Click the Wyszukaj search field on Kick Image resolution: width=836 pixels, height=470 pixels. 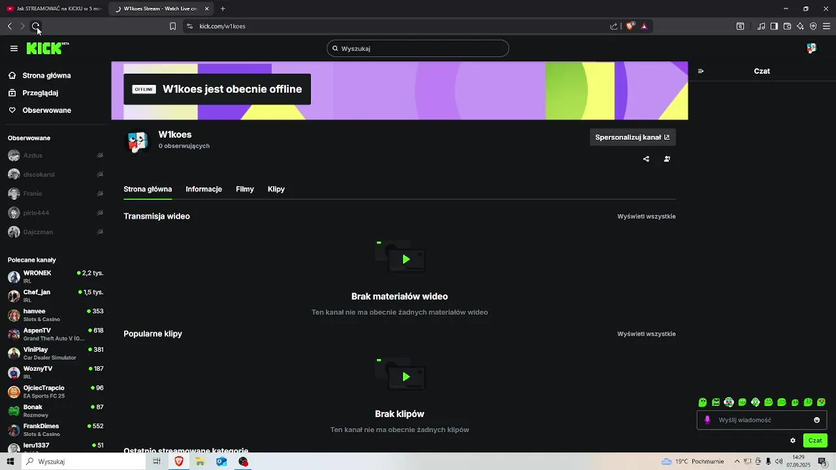tap(418, 48)
